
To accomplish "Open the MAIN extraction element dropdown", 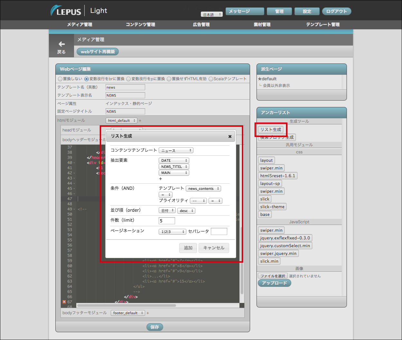I will 174,173.
